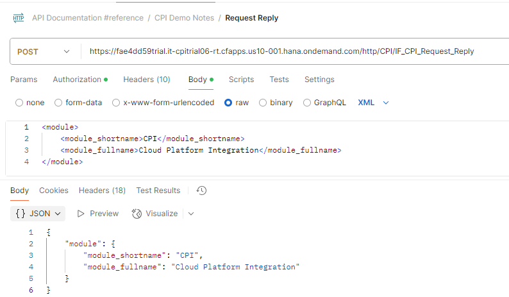Open the response history clock icon
Image resolution: width=509 pixels, height=297 pixels.
click(201, 191)
